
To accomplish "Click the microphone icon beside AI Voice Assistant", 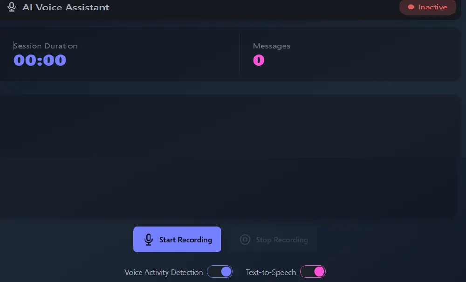I will coord(12,7).
